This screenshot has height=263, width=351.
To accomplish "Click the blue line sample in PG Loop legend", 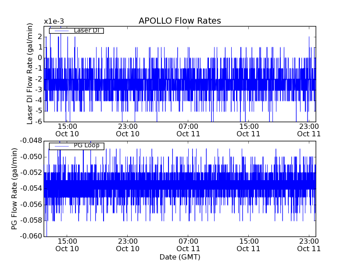I will [61, 146].
